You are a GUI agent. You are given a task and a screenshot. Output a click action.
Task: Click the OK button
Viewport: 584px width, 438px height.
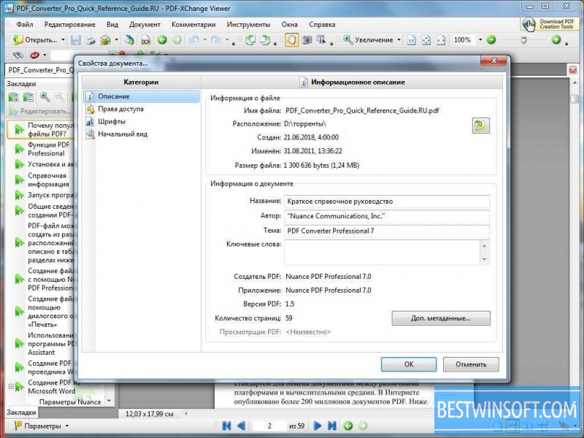tap(409, 364)
